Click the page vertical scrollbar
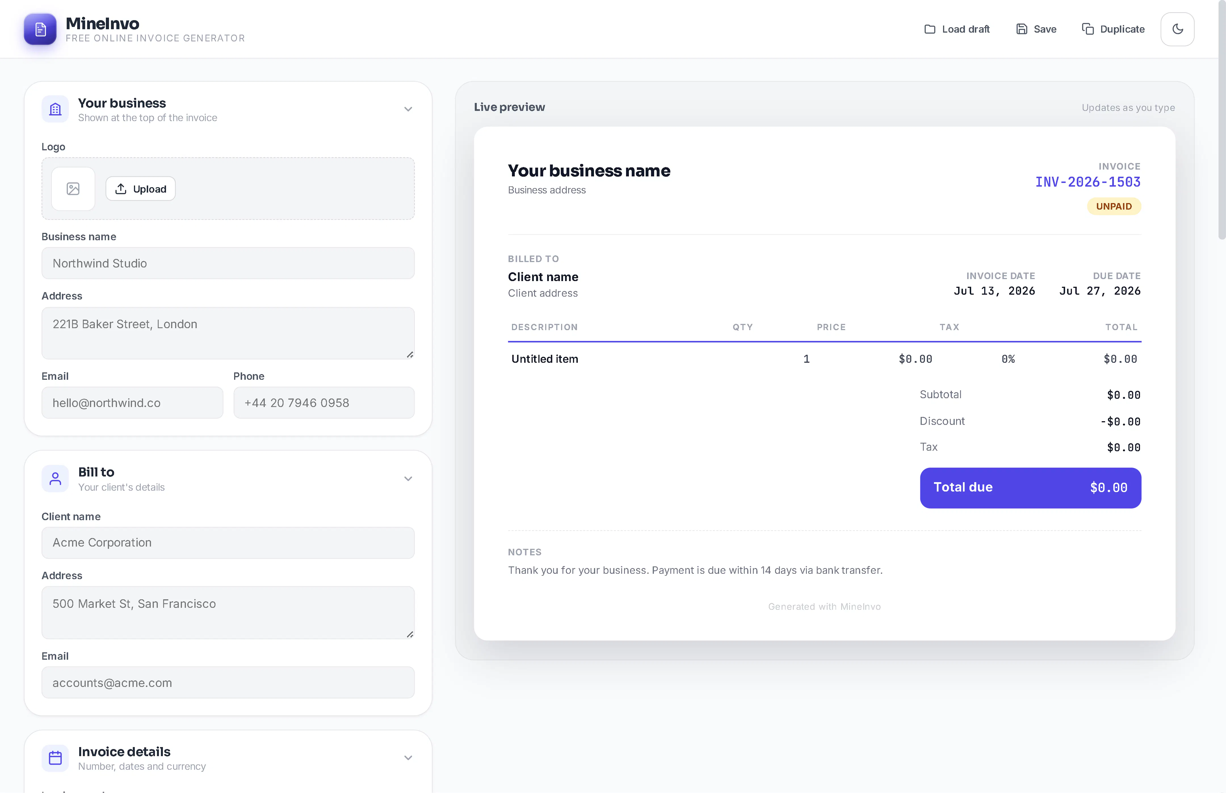Viewport: 1226px width, 793px height. click(1222, 121)
